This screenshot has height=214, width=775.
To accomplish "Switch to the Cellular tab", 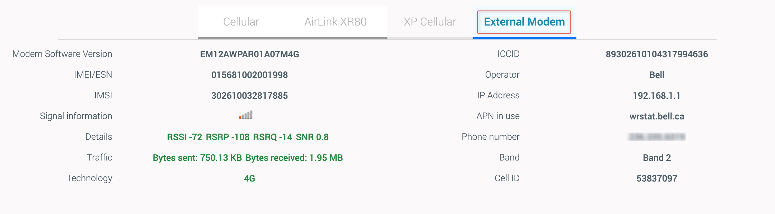I will pyautogui.click(x=241, y=22).
